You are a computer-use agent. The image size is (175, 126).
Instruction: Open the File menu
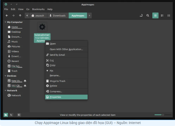pyautogui.click(x=6, y=9)
